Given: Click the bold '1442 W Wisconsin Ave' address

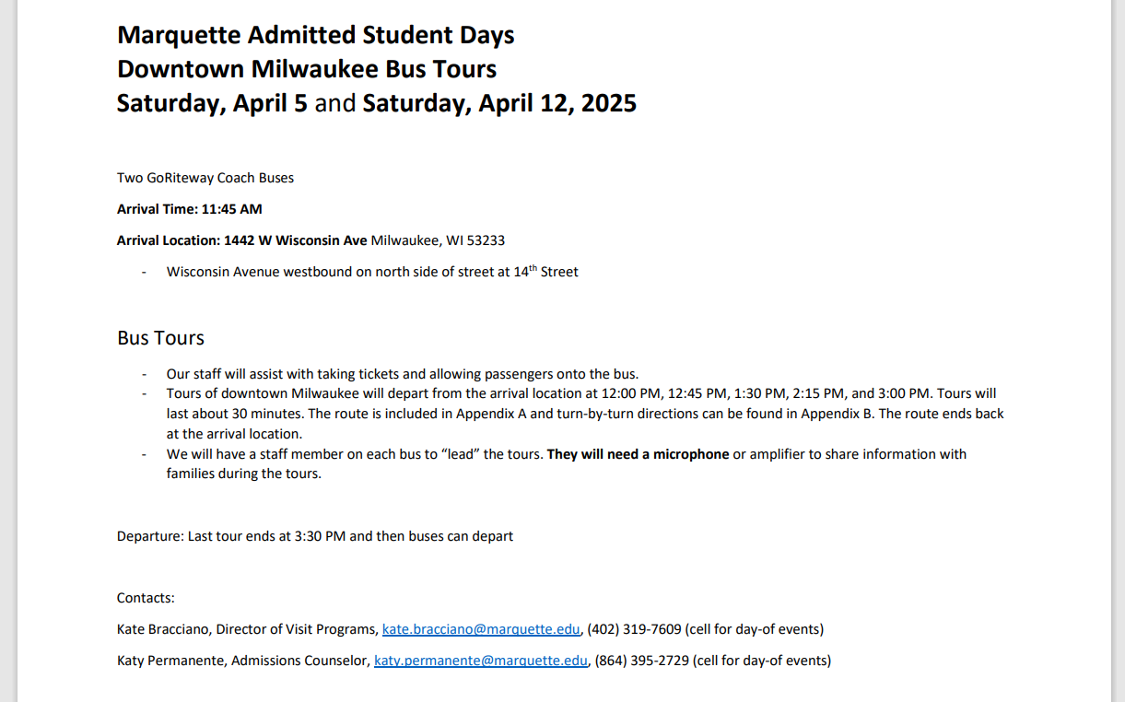Looking at the screenshot, I should tap(295, 240).
